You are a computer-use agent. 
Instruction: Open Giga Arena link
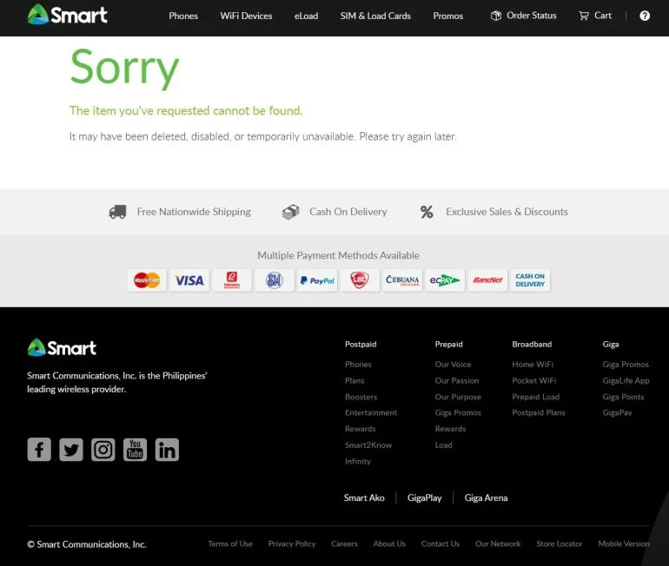point(486,497)
